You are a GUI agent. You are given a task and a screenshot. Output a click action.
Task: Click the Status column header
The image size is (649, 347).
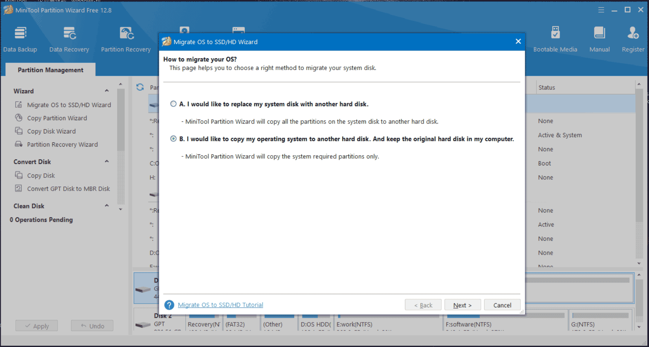[547, 87]
